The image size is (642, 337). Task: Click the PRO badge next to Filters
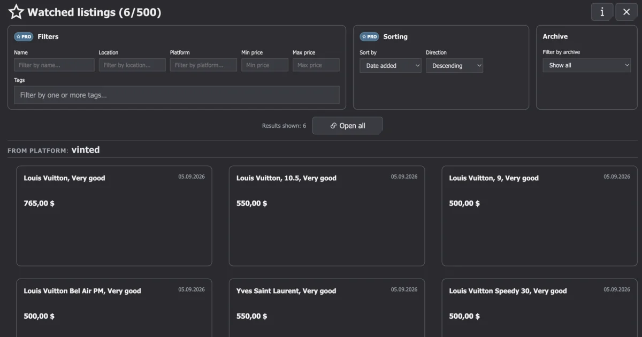(x=24, y=37)
